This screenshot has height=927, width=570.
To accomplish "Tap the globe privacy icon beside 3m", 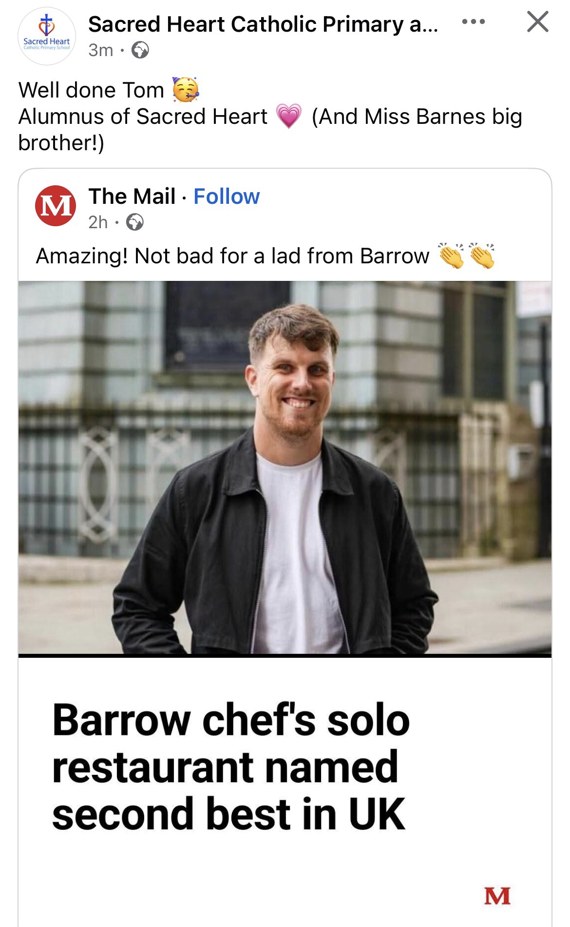I will (x=140, y=50).
